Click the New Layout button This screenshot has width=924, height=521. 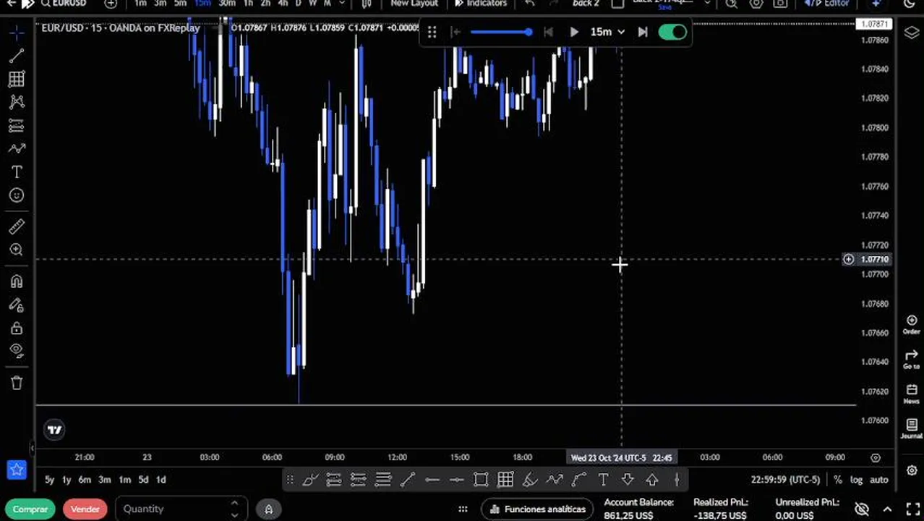pyautogui.click(x=414, y=4)
